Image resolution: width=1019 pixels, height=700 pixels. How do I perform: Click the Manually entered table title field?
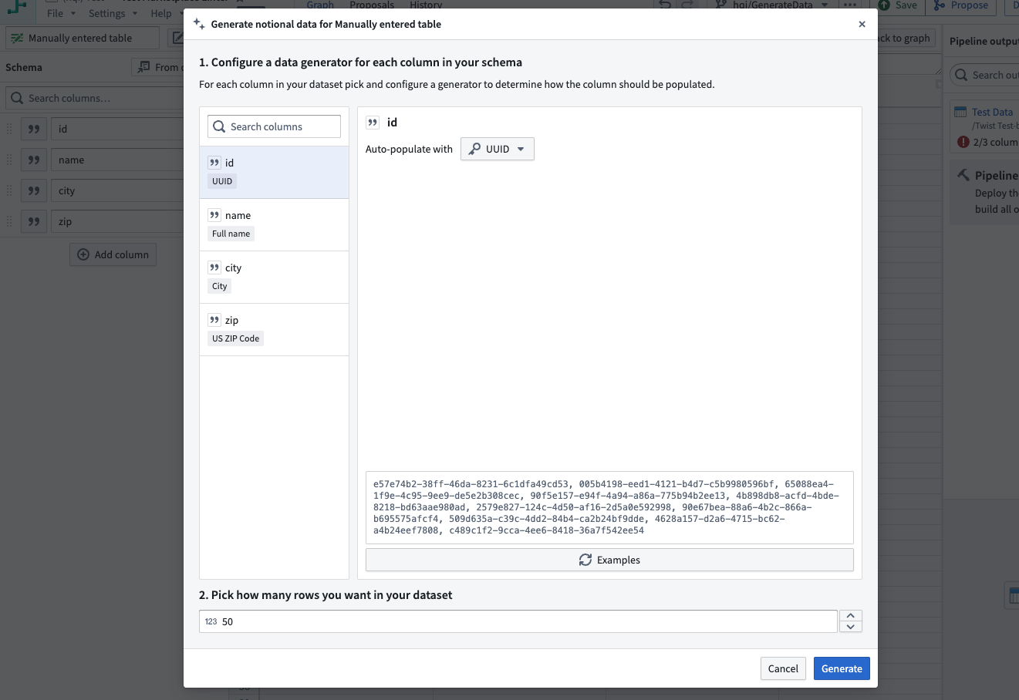(x=83, y=38)
